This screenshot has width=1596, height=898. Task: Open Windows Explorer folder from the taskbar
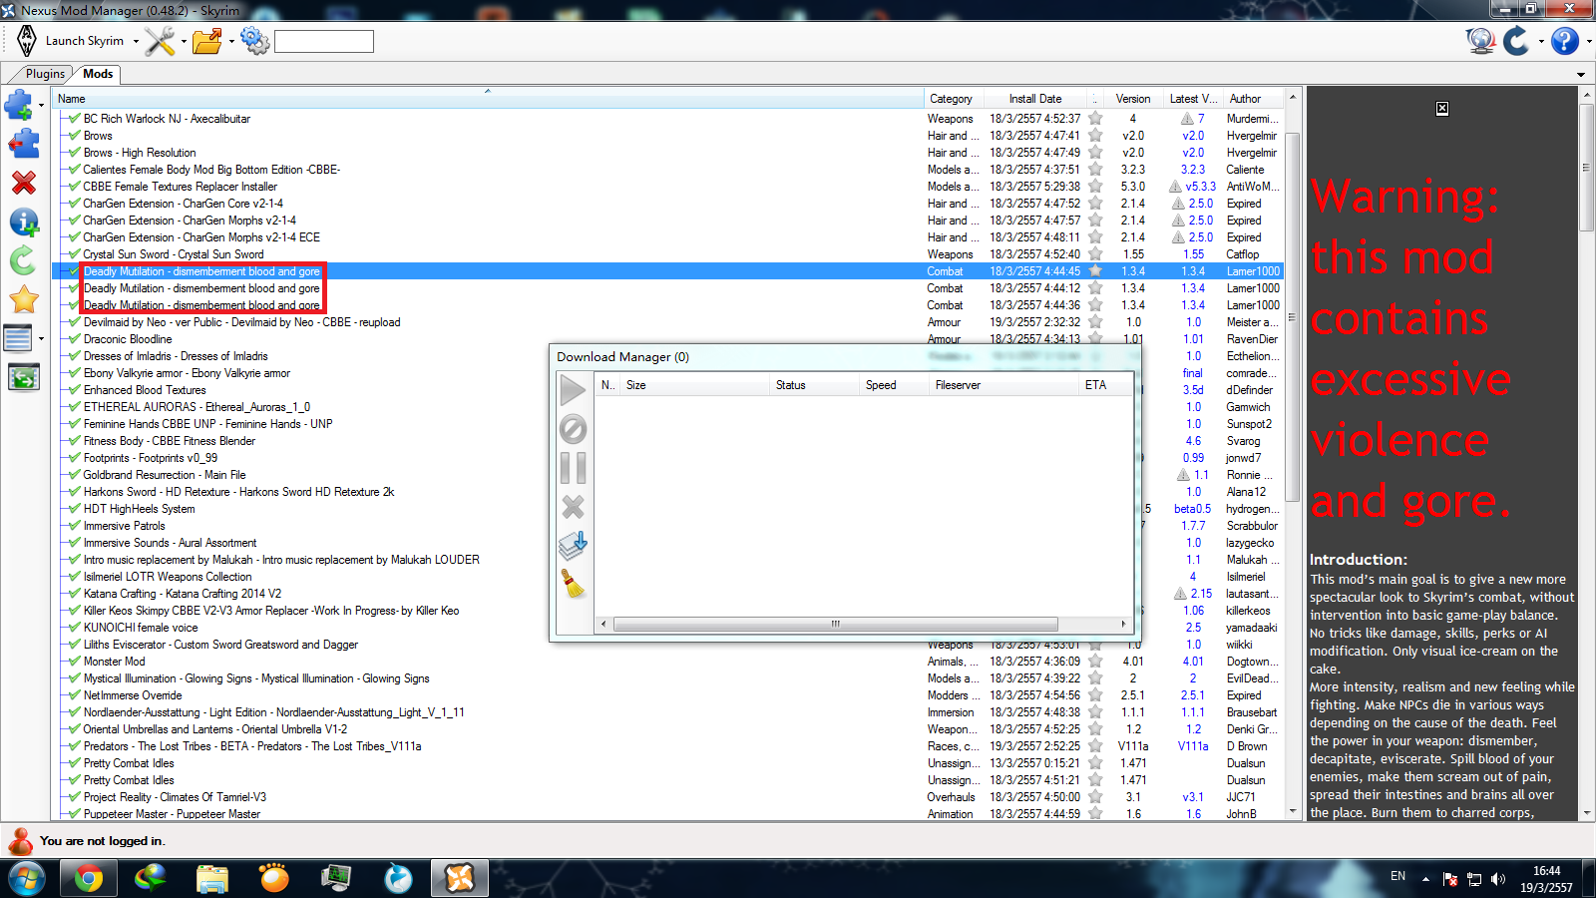pyautogui.click(x=212, y=879)
